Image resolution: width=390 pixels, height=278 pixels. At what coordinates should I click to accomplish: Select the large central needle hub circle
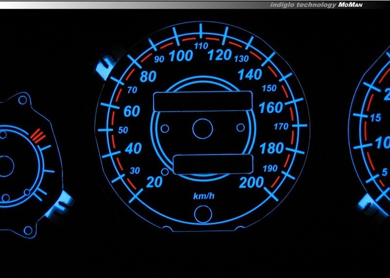point(203,128)
